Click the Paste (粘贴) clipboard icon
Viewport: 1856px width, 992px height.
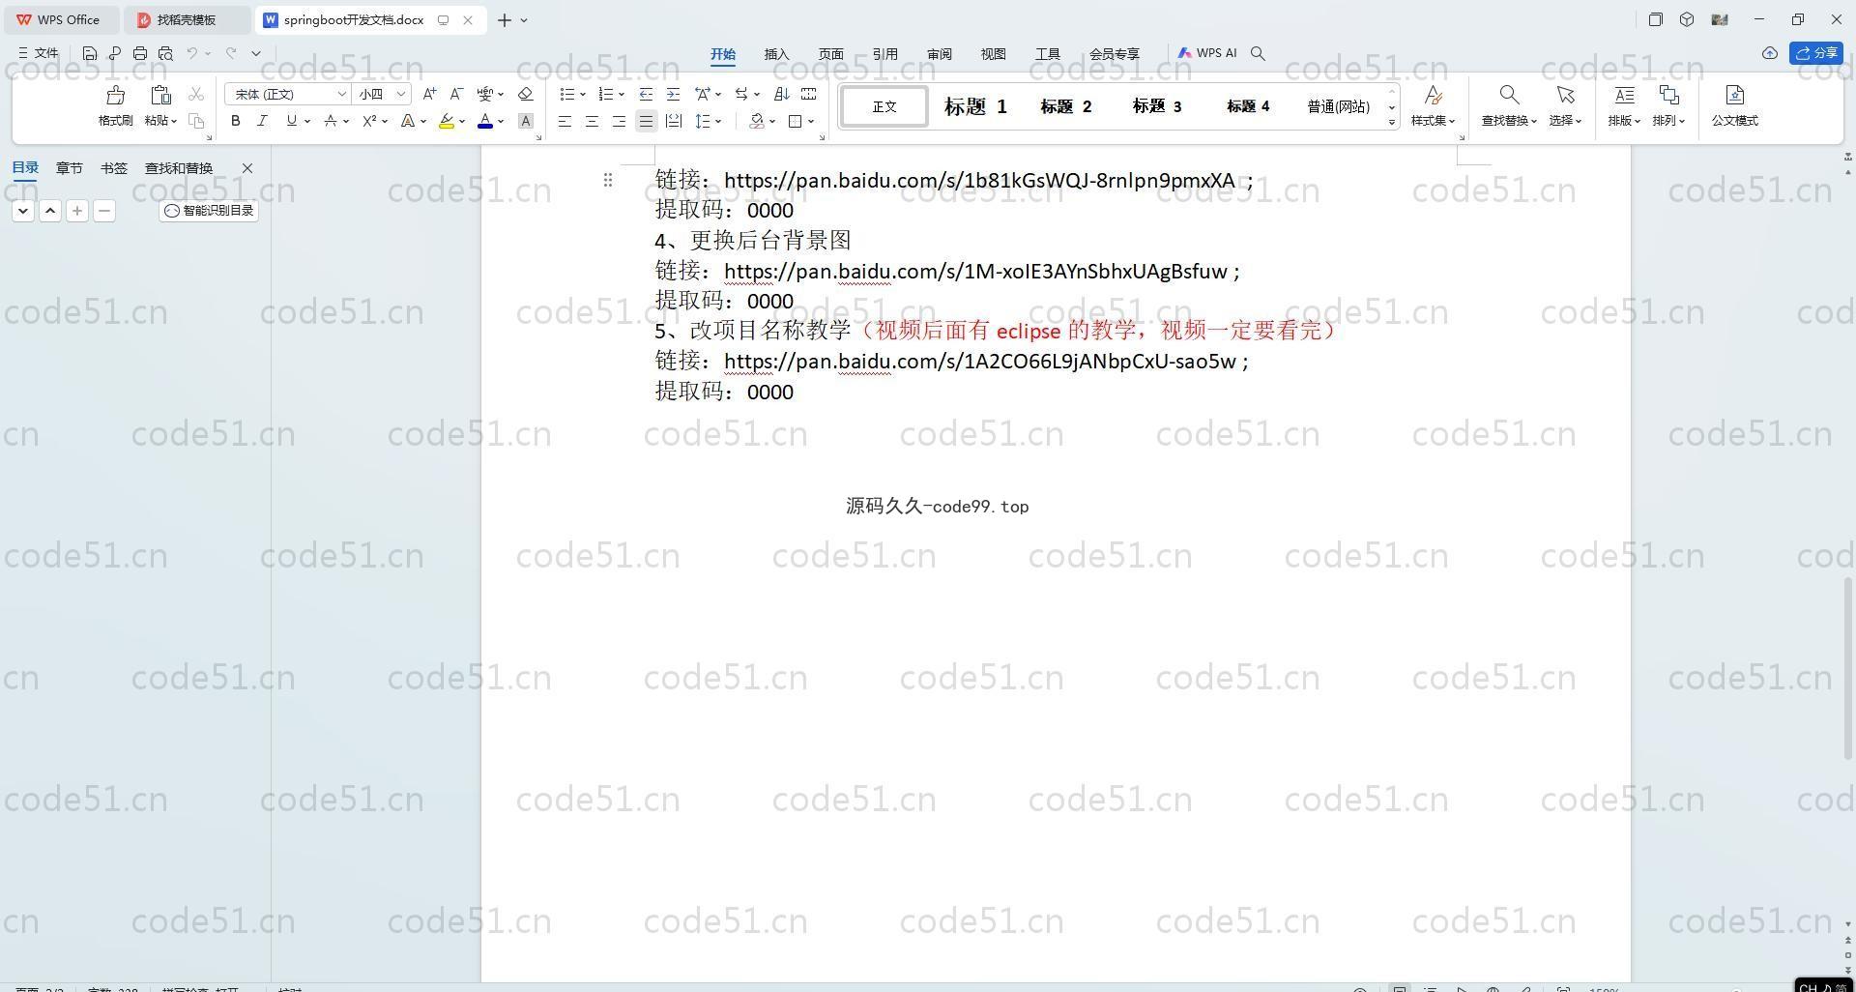click(x=160, y=95)
